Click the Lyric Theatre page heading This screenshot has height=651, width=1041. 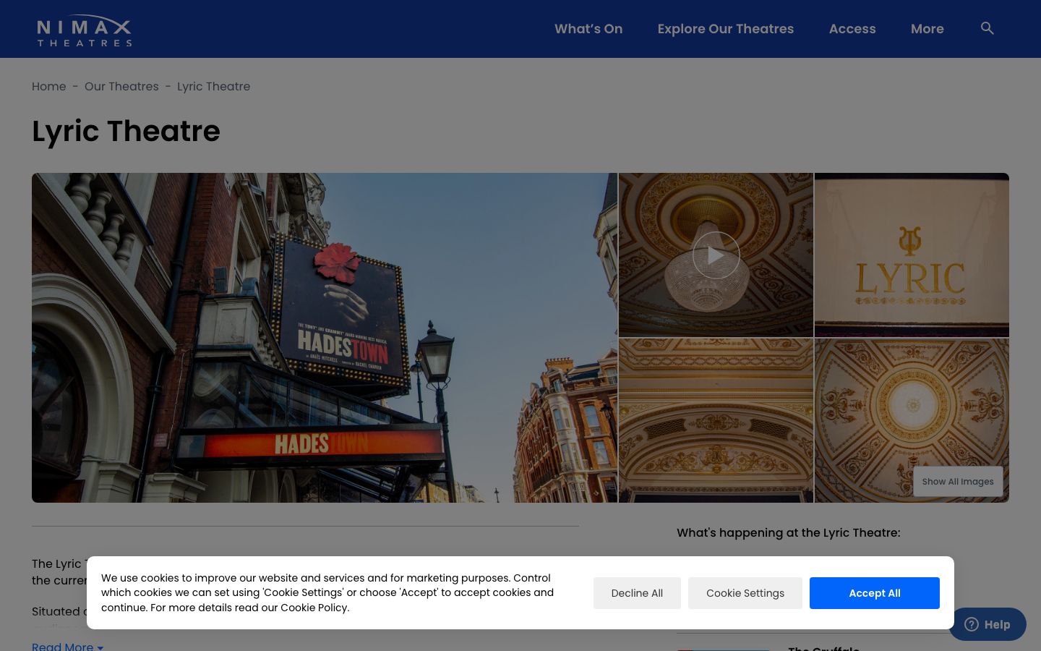click(x=126, y=131)
